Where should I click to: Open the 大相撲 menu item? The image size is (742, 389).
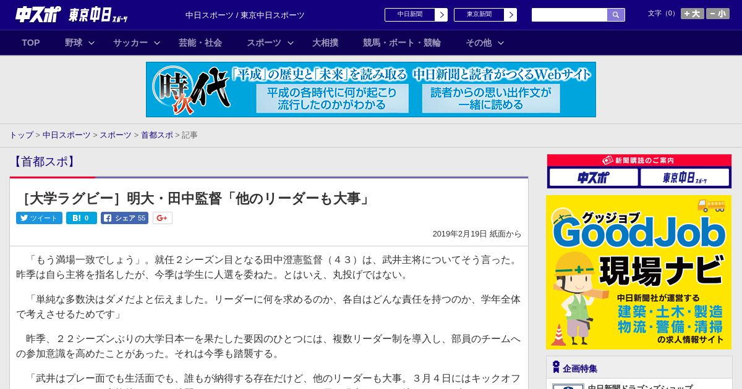pos(325,43)
